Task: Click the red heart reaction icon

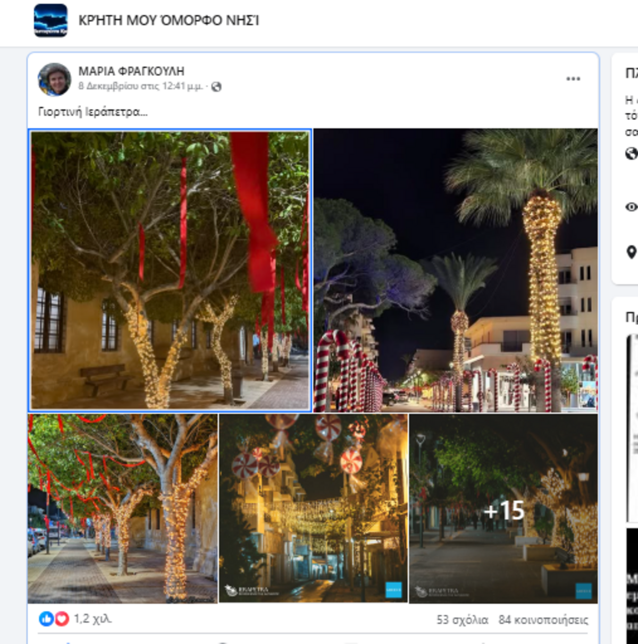Action: point(62,618)
